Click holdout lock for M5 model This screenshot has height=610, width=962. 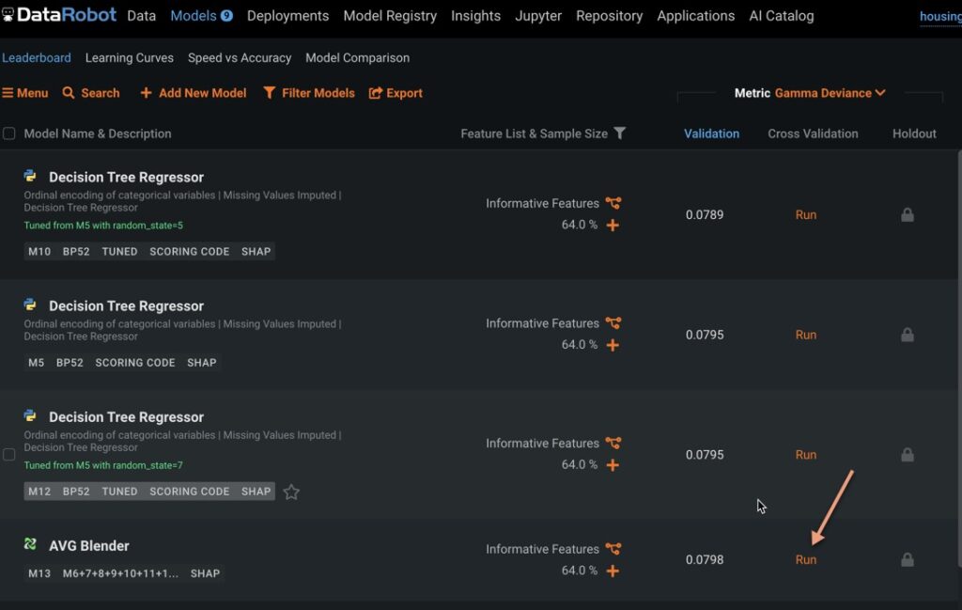pyautogui.click(x=908, y=335)
